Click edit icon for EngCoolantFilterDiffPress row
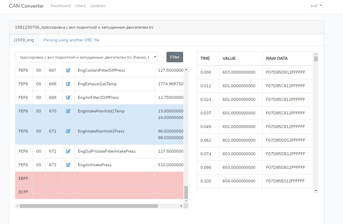Viewport: 343px width, 224px height. [x=68, y=70]
